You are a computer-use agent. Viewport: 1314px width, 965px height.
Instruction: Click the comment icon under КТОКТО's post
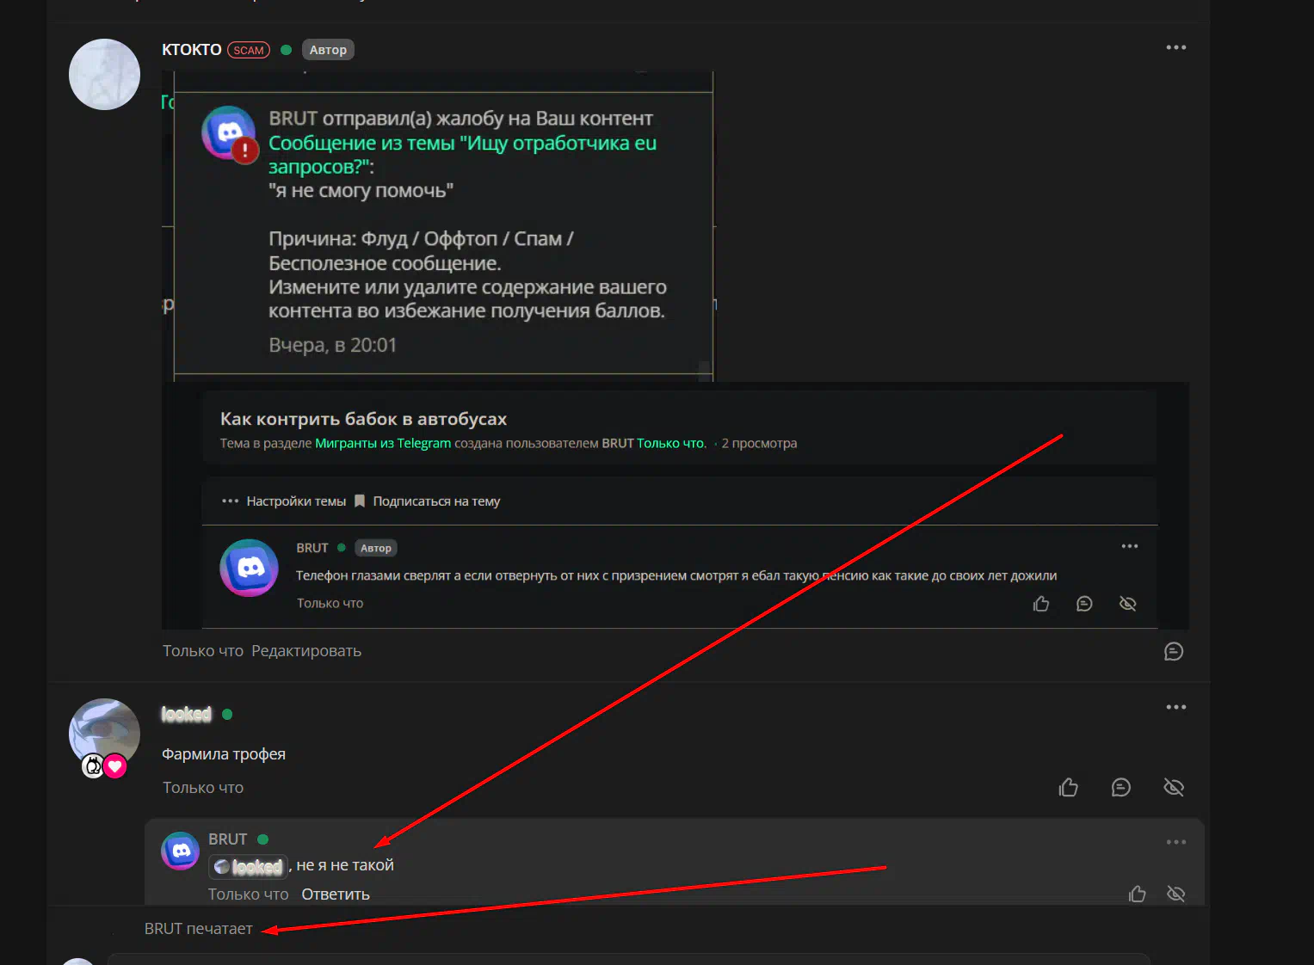pyautogui.click(x=1174, y=652)
